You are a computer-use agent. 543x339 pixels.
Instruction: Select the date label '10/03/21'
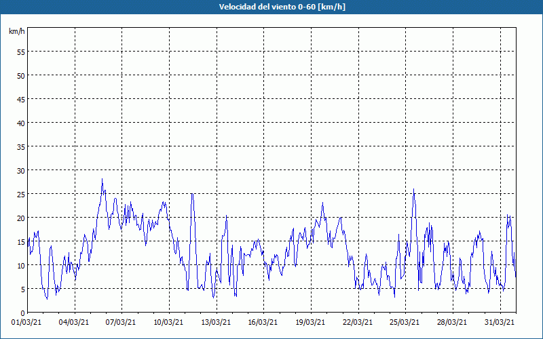point(168,322)
